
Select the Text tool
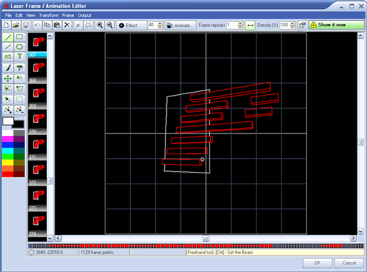click(x=19, y=56)
